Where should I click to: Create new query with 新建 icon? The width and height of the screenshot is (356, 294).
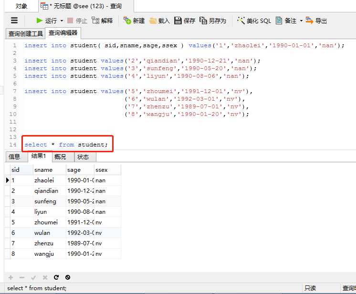[x=127, y=21]
